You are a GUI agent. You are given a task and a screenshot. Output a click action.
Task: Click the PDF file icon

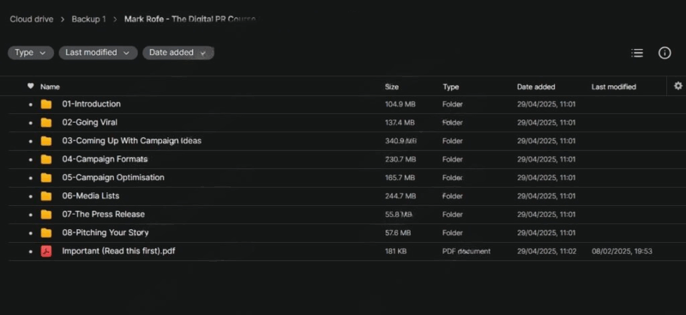tap(46, 251)
